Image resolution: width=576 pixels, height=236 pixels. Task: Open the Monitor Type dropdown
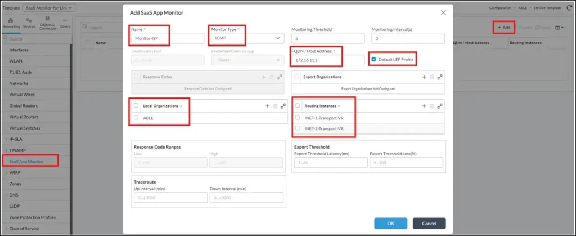[x=246, y=38]
